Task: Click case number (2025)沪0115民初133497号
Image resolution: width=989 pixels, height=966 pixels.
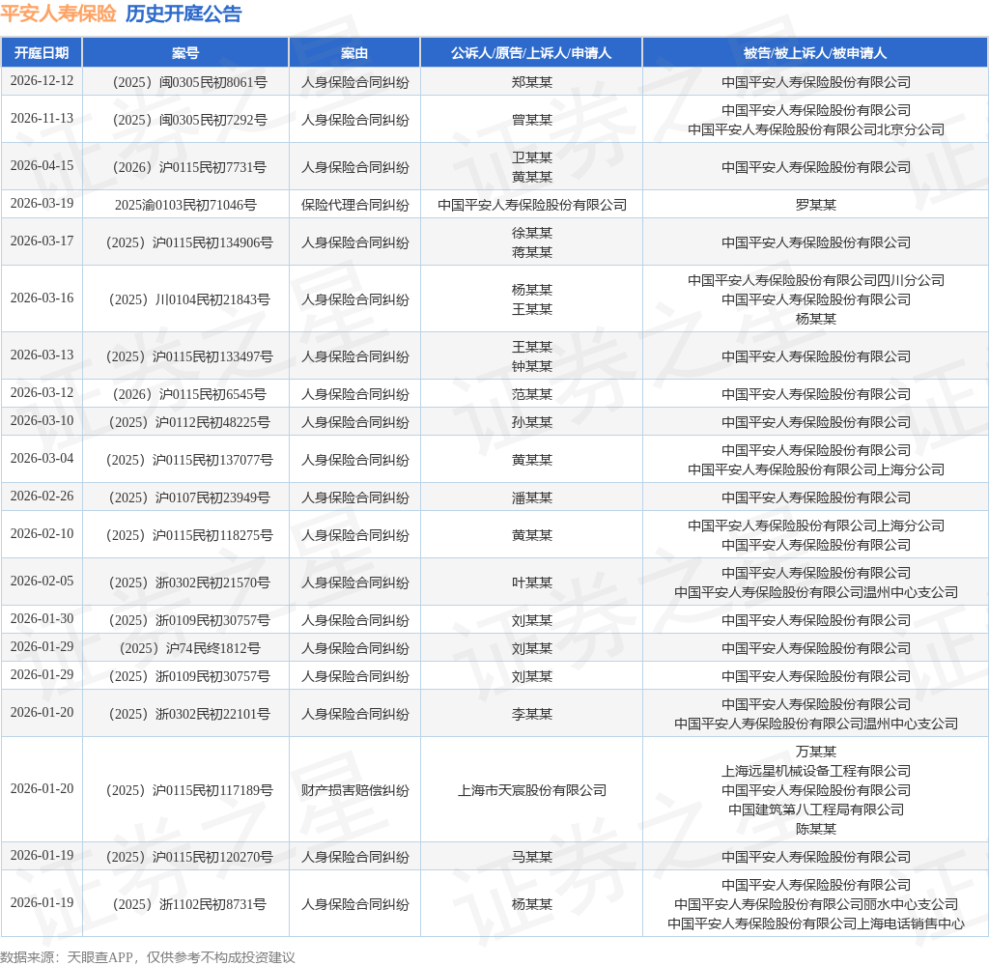Action: tap(190, 356)
